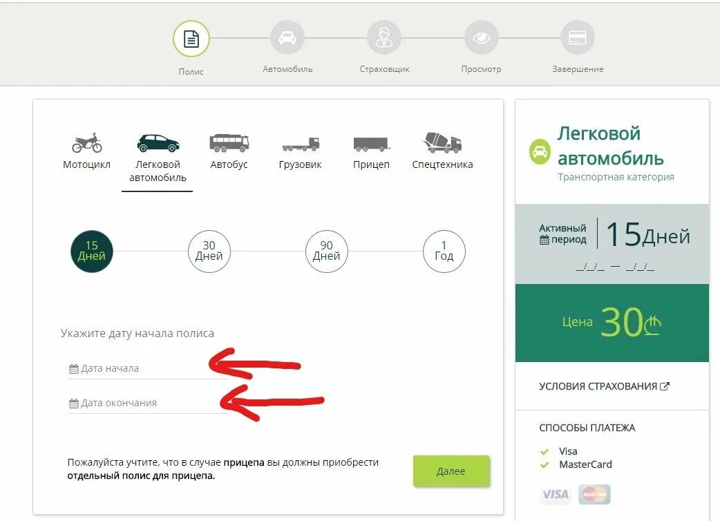Click the Автомобиль car step icon
The width and height of the screenshot is (720, 521).
click(287, 37)
